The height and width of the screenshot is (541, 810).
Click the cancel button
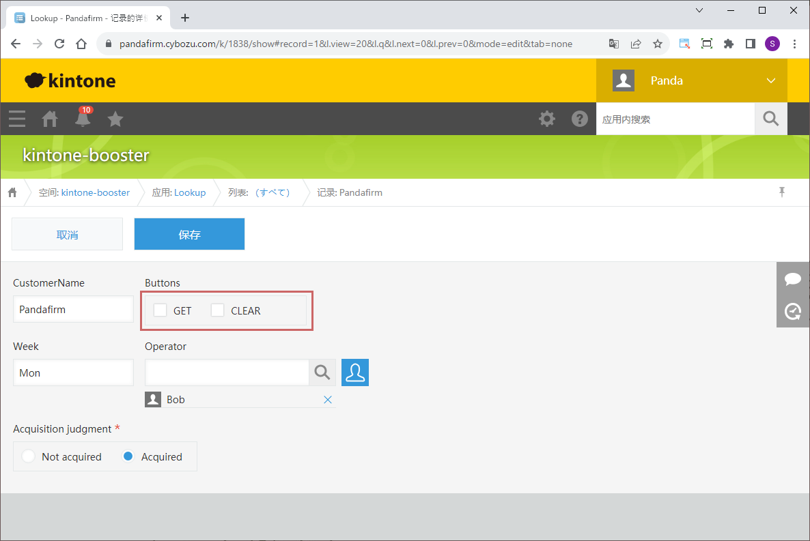coord(67,235)
